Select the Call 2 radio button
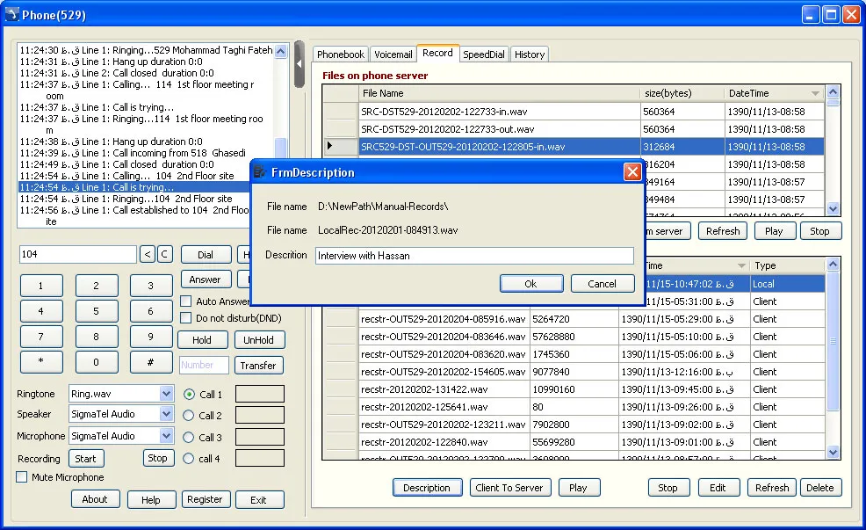The width and height of the screenshot is (866, 530). (x=189, y=415)
